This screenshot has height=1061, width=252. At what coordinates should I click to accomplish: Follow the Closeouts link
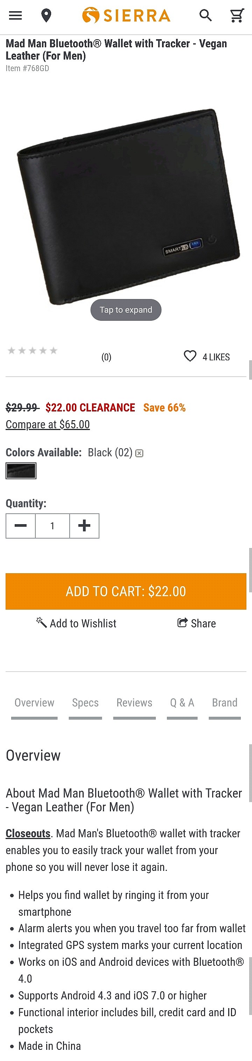point(28,833)
